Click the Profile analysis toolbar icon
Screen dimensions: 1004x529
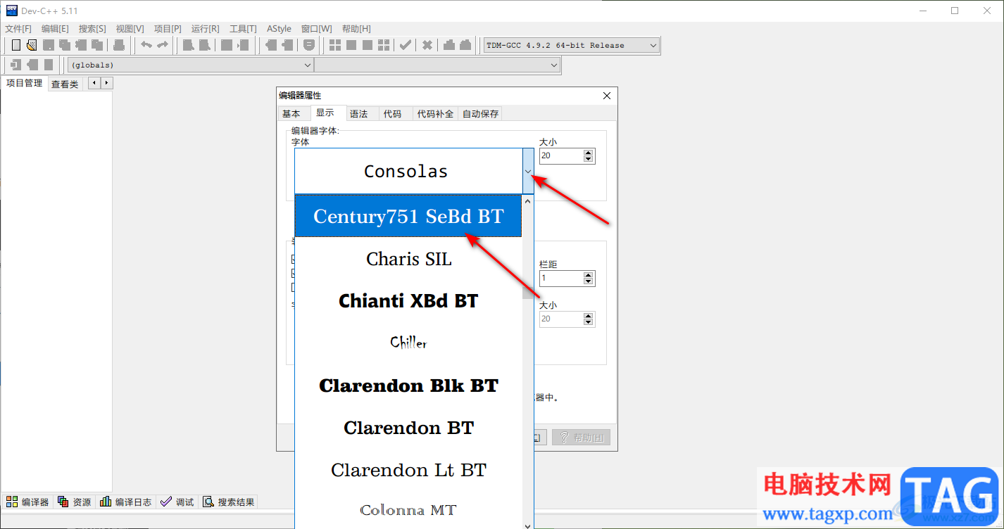pyautogui.click(x=449, y=45)
